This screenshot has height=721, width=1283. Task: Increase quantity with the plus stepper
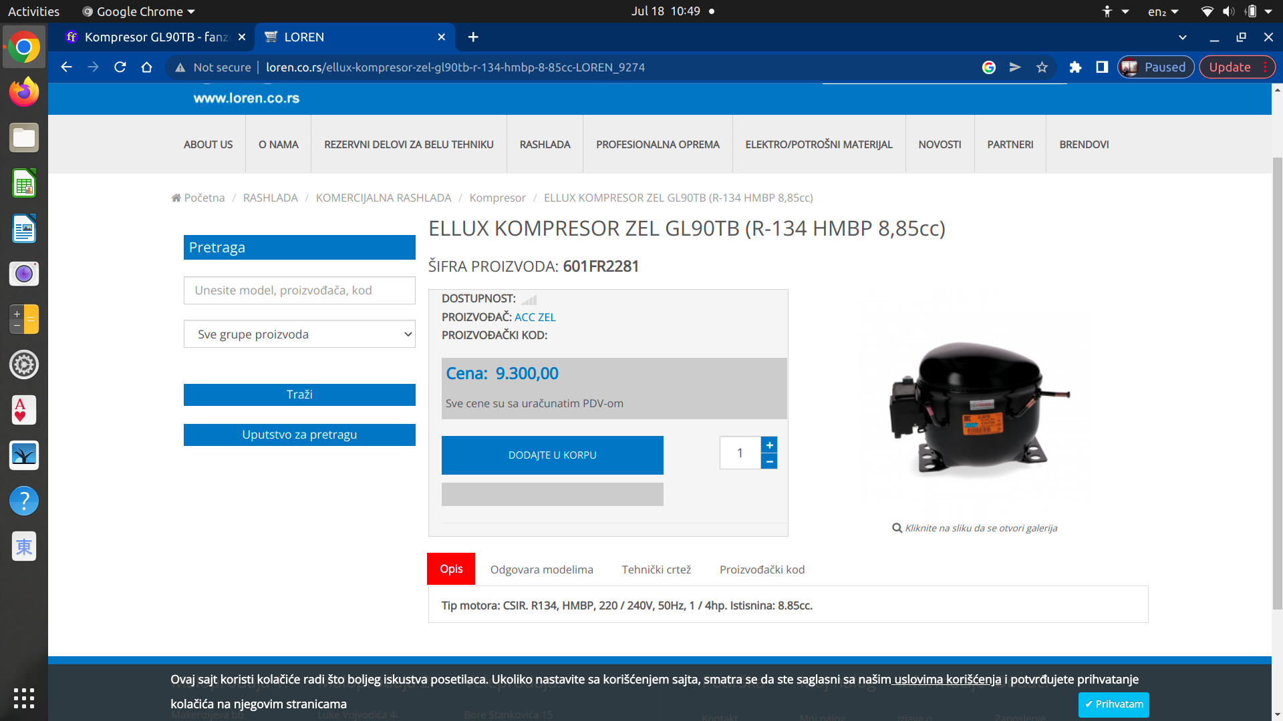click(769, 445)
